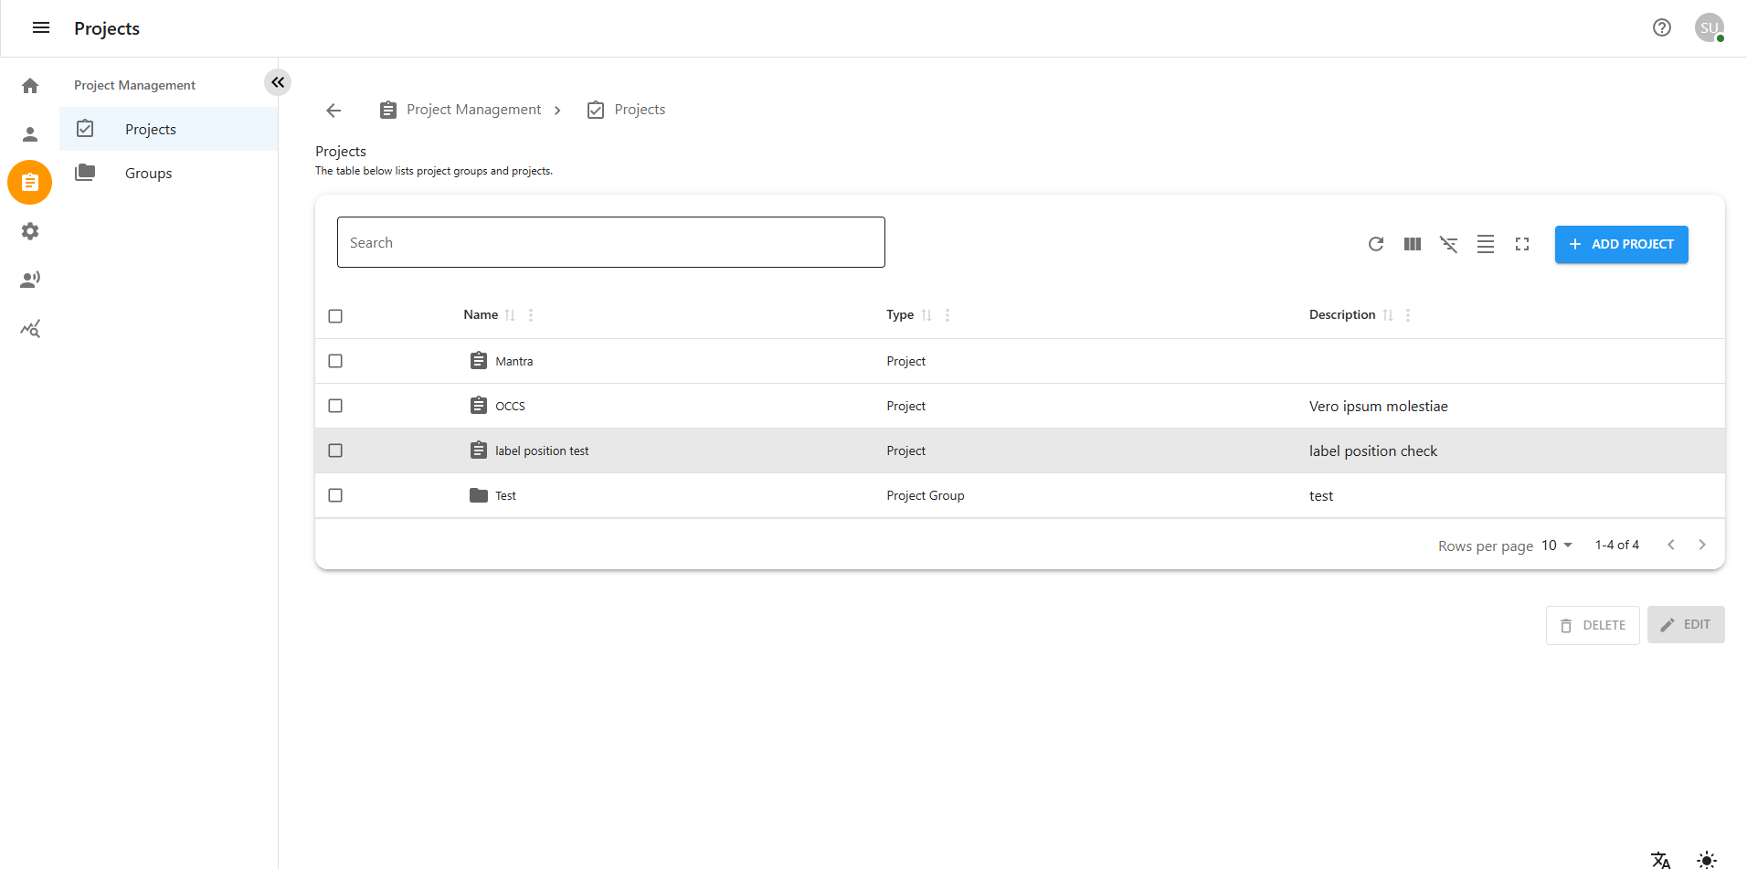Select Projects in the side menu

[150, 130]
